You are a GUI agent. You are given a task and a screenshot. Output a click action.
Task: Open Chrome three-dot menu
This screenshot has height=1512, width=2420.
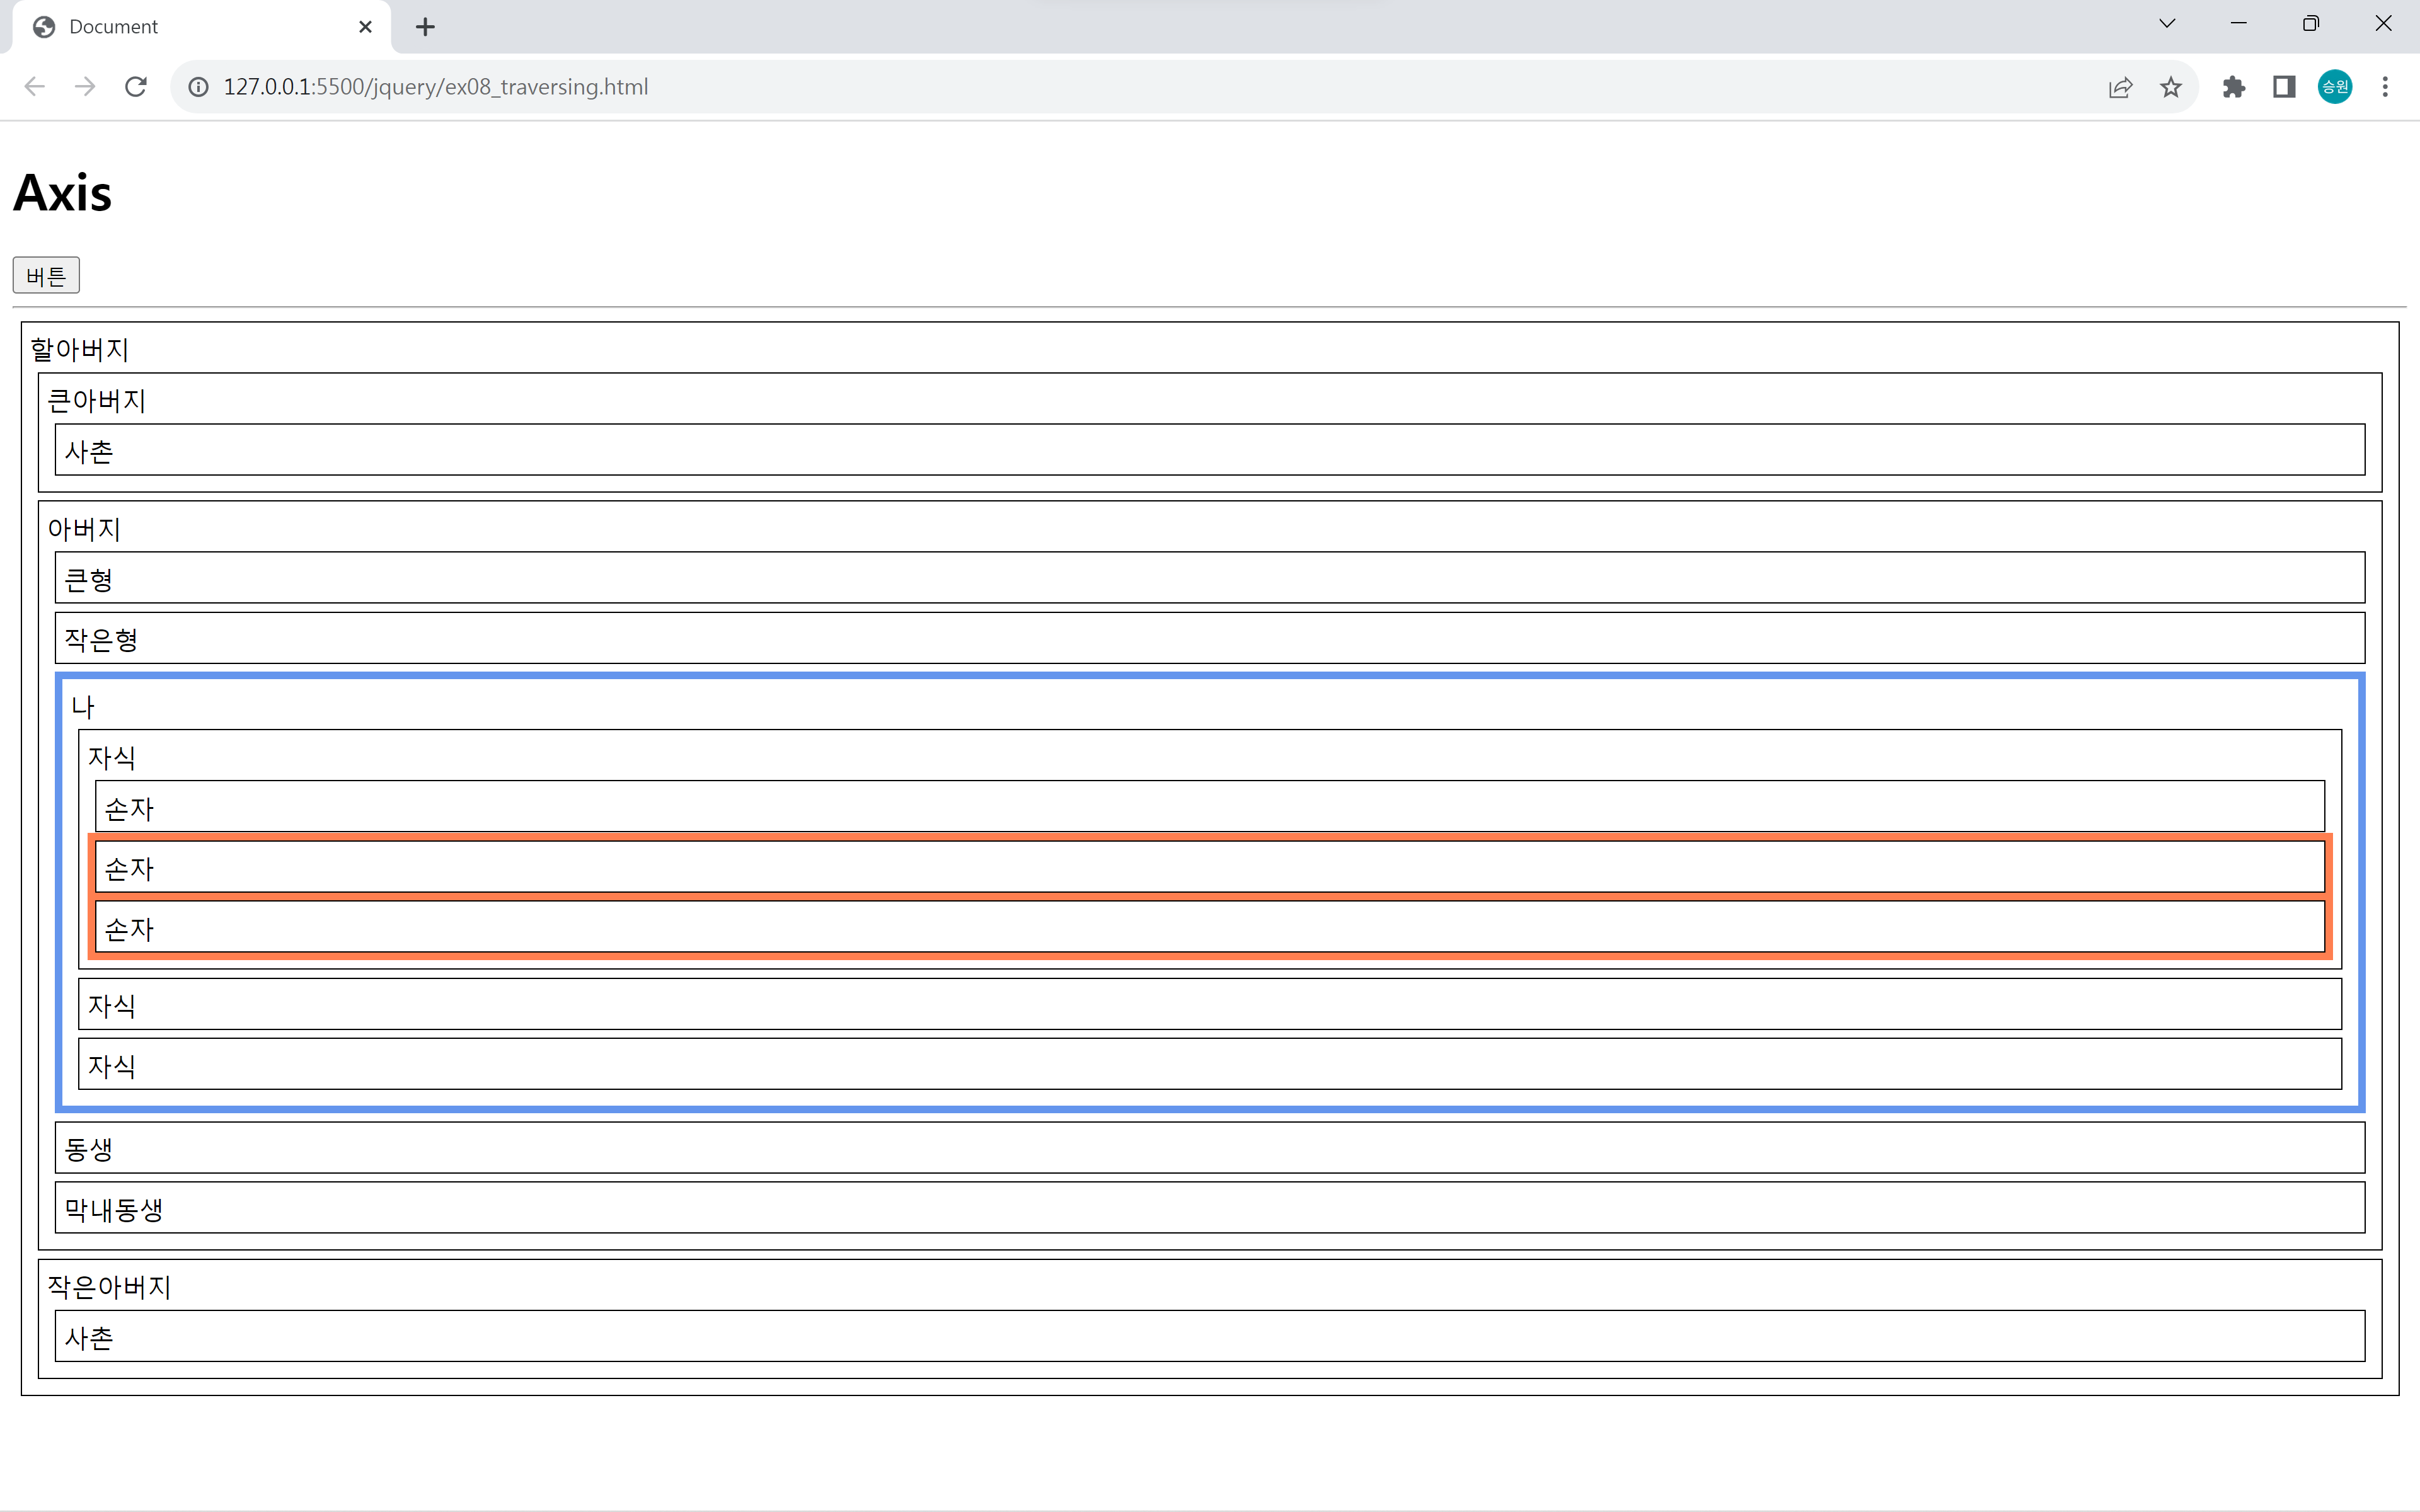click(x=2385, y=87)
